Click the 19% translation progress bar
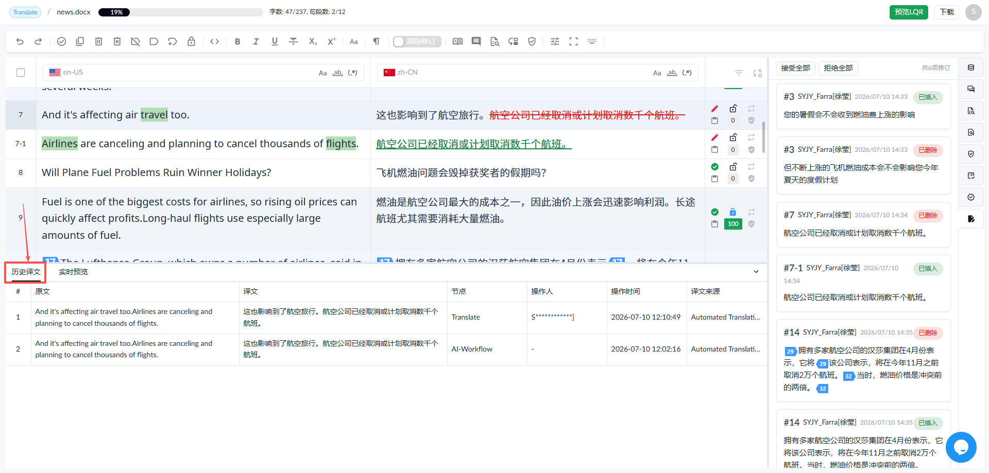989x473 pixels. (x=180, y=12)
